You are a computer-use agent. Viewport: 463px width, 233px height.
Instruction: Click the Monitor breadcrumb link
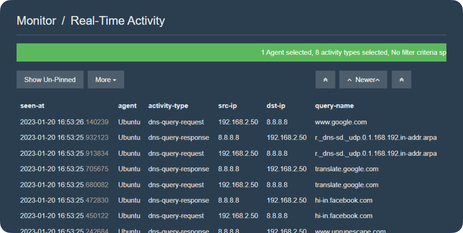click(x=37, y=21)
